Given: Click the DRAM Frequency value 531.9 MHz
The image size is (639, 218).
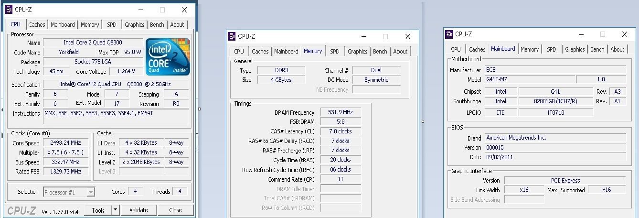Looking at the screenshot, I should click(x=341, y=112).
